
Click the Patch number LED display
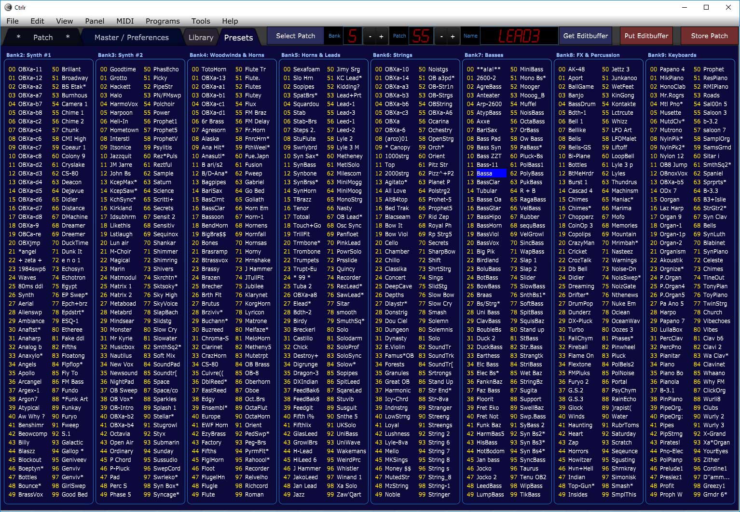point(421,36)
